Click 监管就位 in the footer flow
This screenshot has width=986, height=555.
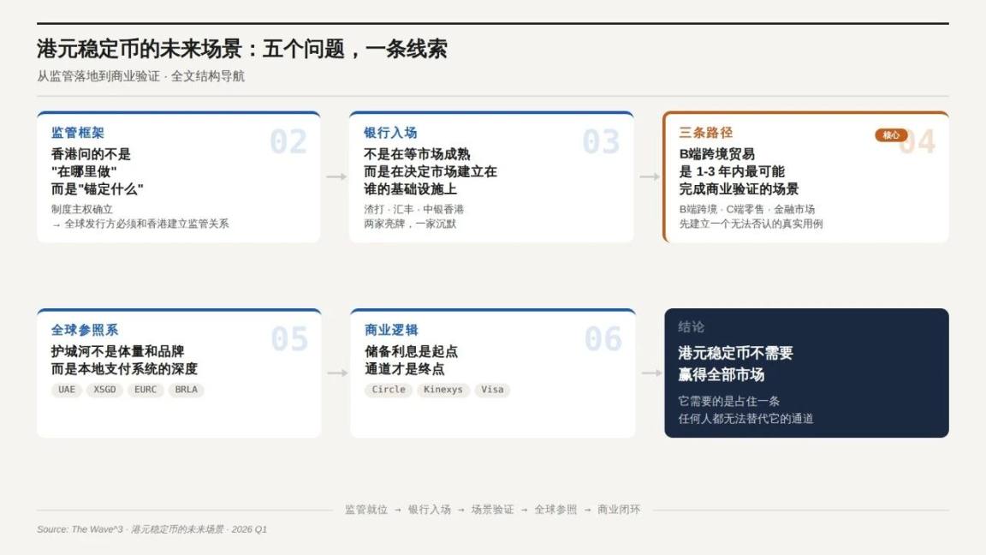pos(366,510)
